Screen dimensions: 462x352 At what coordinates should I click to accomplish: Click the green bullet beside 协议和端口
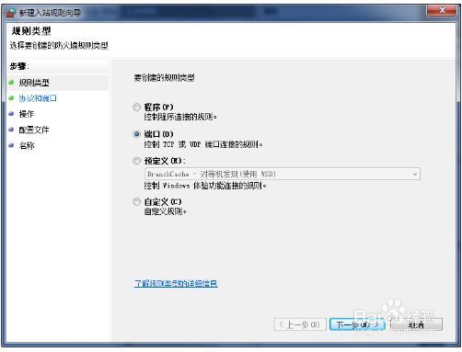pyautogui.click(x=11, y=98)
